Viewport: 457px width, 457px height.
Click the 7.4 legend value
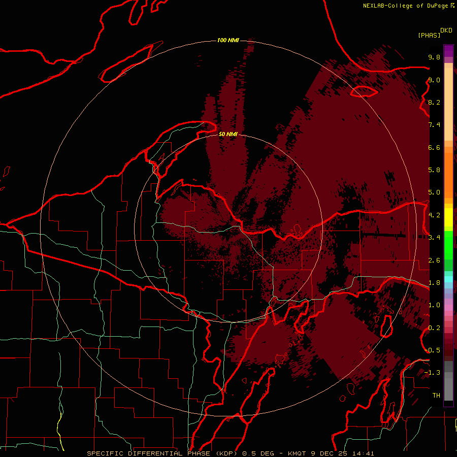(x=434, y=125)
